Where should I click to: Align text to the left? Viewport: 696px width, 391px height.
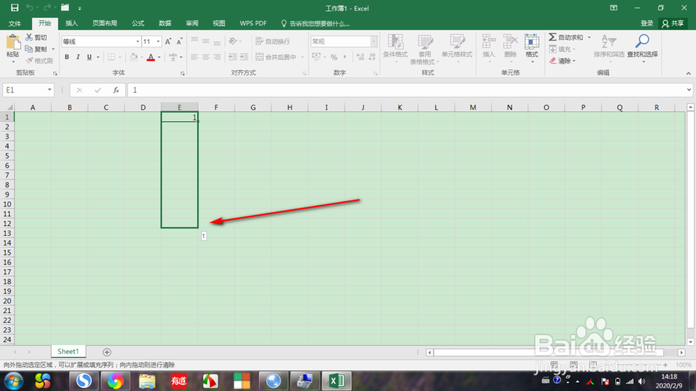[194, 57]
